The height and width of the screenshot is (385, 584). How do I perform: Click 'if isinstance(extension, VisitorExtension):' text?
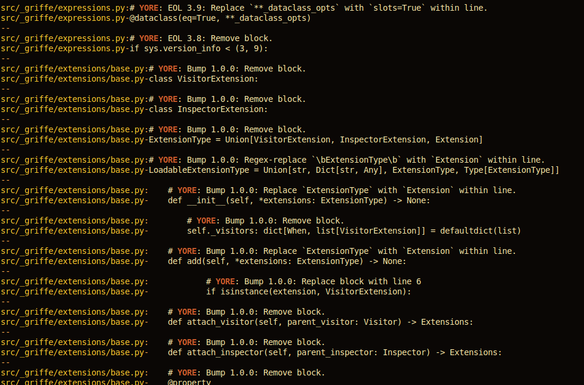309,291
